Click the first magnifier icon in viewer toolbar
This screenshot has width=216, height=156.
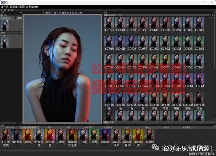[43, 13]
